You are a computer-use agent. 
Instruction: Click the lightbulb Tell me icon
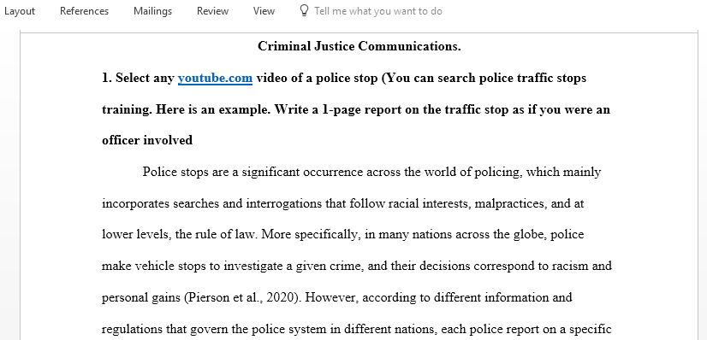(304, 11)
